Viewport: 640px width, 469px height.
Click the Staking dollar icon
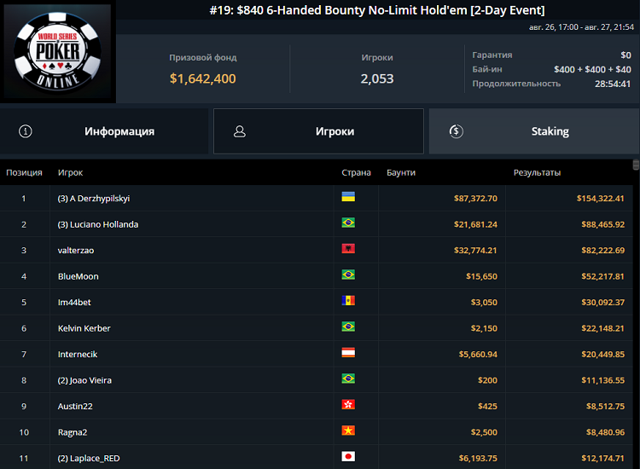click(x=456, y=131)
